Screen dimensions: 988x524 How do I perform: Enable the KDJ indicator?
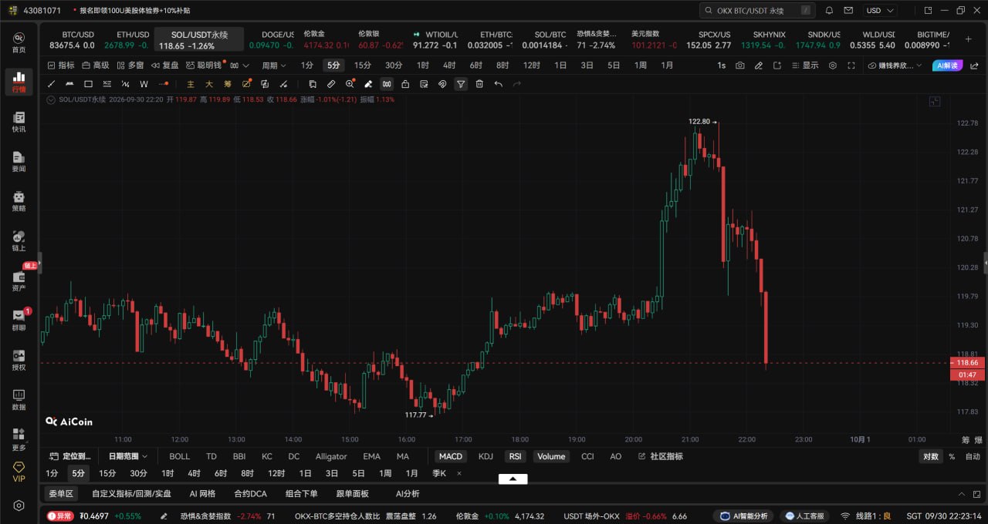click(486, 456)
